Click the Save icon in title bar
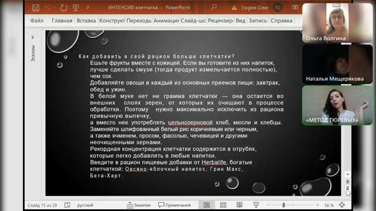The width and height of the screenshot is (376, 211). pyautogui.click(x=36, y=8)
